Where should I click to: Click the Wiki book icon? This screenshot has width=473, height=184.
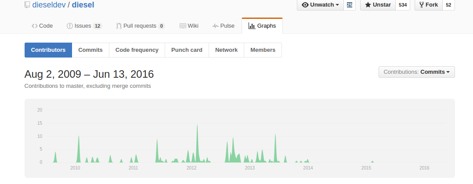pos(183,26)
